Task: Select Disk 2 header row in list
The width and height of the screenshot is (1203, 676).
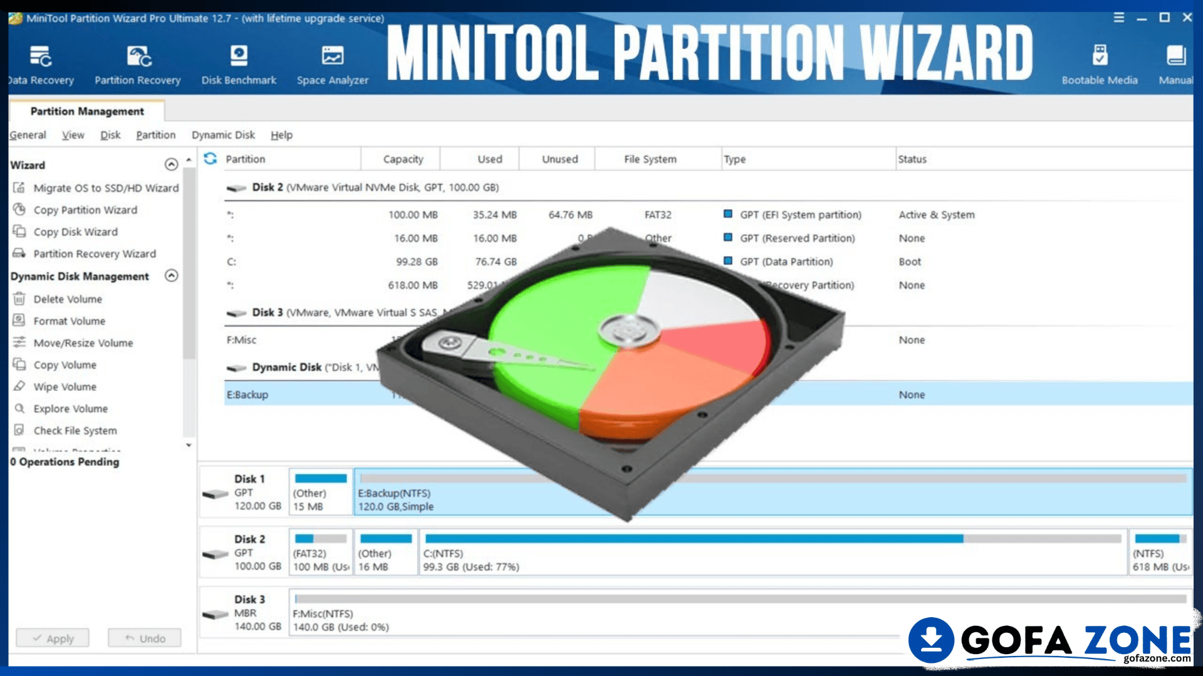Action: pos(708,187)
